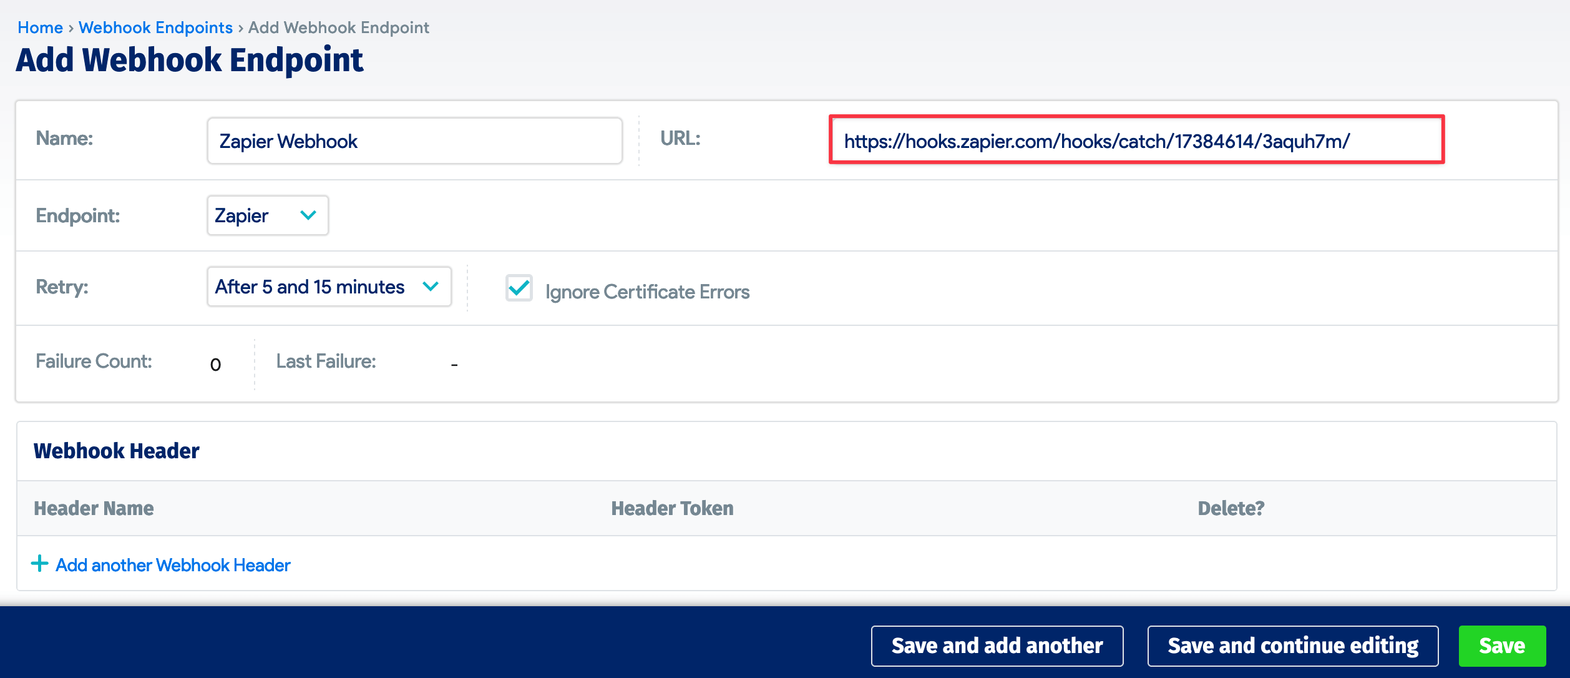Click Save and continue editing
The width and height of the screenshot is (1570, 678).
coord(1293,646)
